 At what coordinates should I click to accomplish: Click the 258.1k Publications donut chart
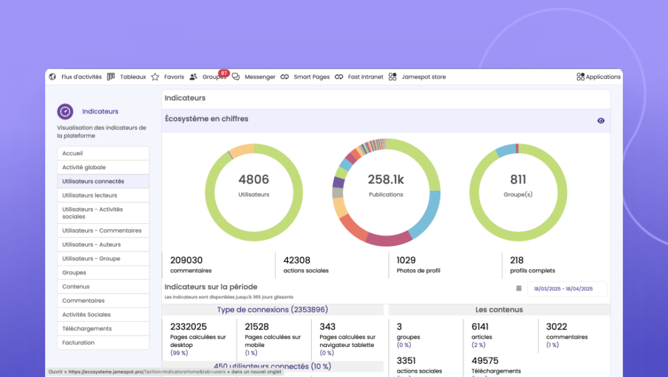click(386, 193)
